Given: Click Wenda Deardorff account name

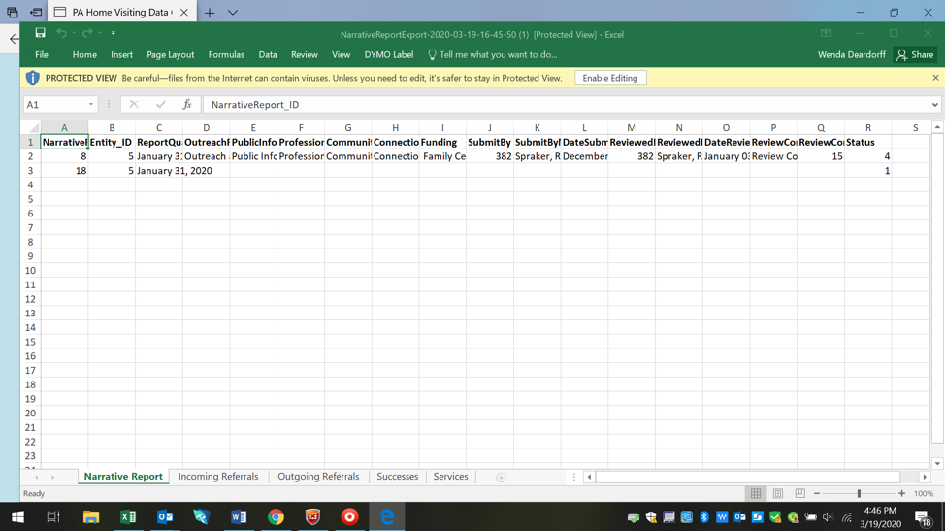Looking at the screenshot, I should click(x=851, y=55).
